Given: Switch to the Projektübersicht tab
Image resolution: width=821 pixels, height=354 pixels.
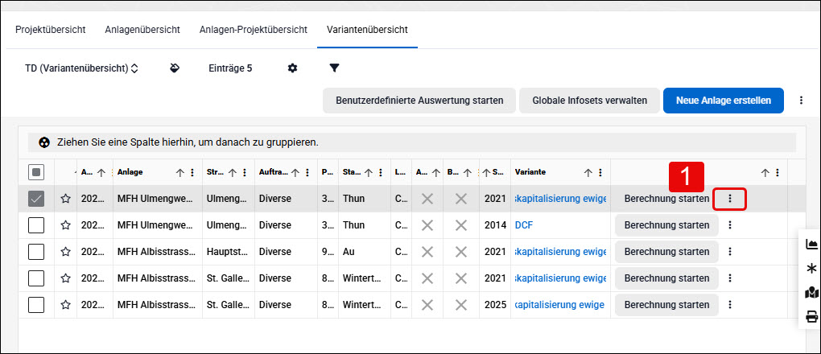Looking at the screenshot, I should 51,29.
